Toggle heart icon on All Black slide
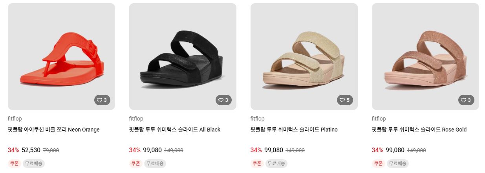 (x=223, y=100)
